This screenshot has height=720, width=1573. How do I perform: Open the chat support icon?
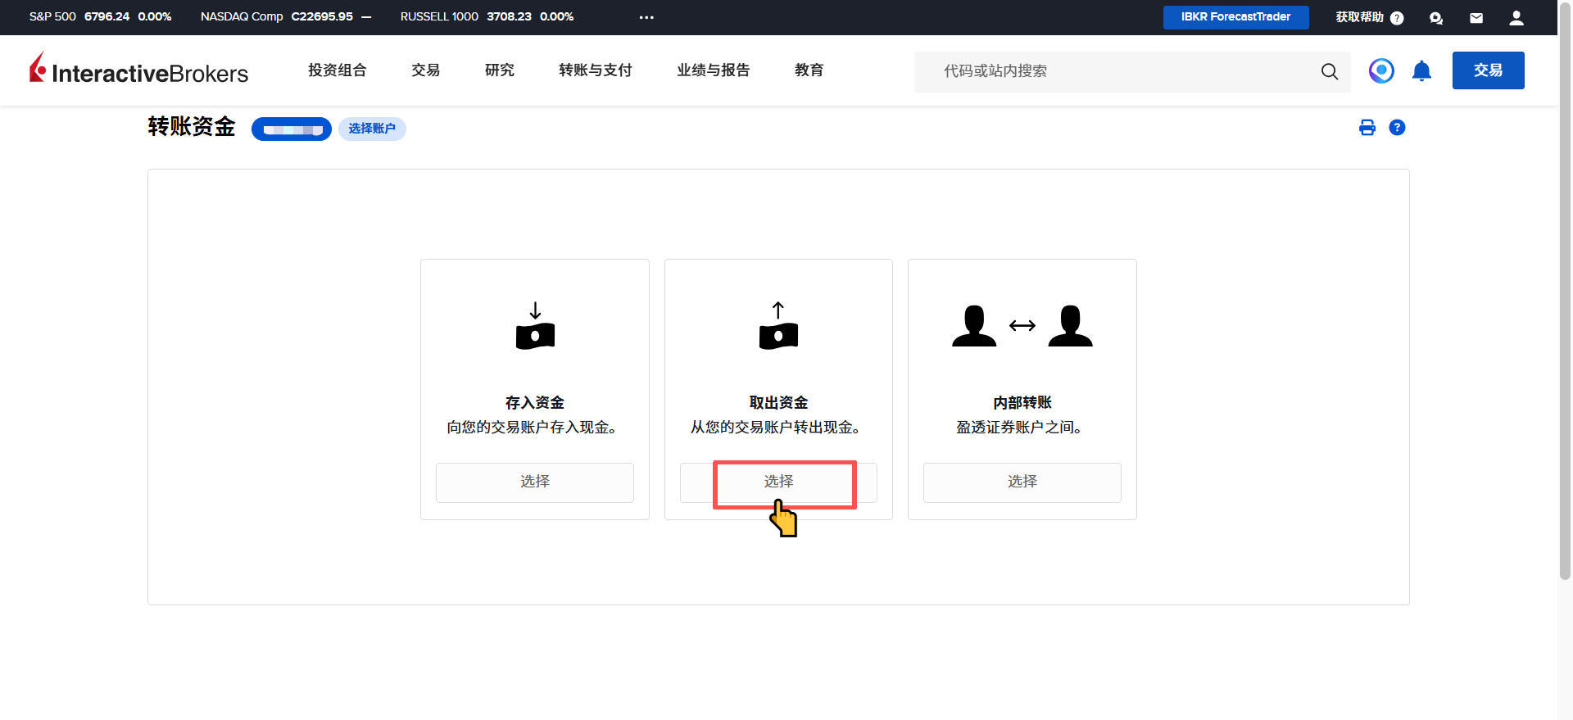(1435, 18)
